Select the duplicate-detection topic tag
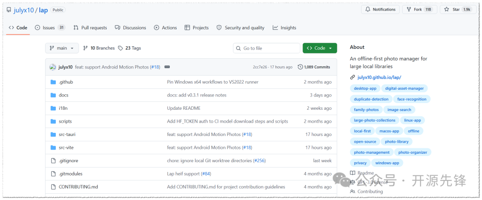The height and width of the screenshot is (200, 482). (371, 99)
